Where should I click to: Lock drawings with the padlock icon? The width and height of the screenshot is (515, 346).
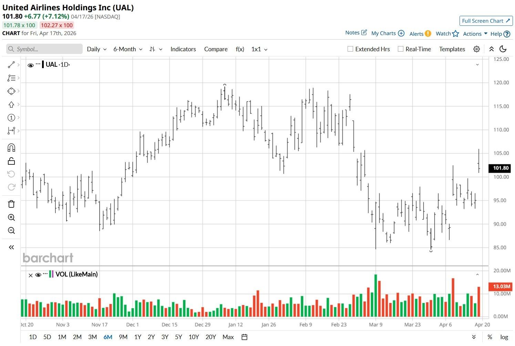pyautogui.click(x=11, y=161)
